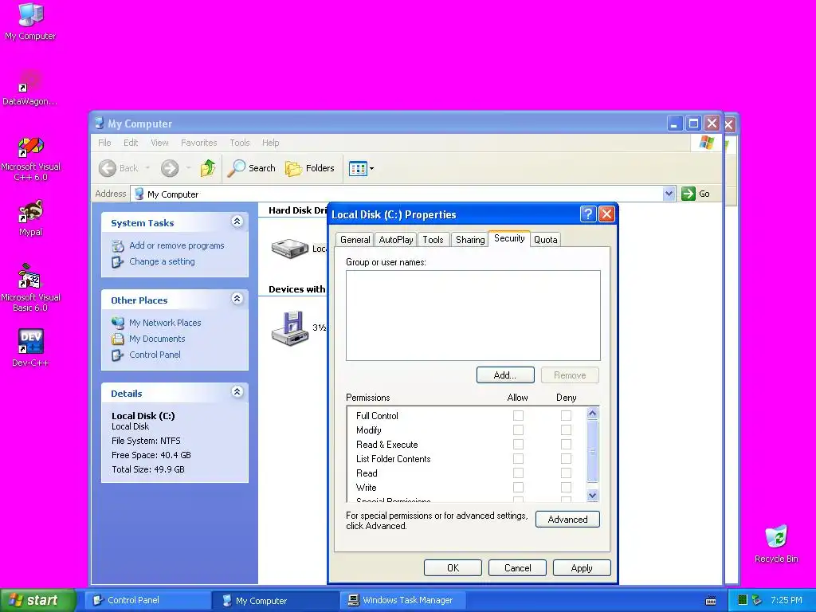816x612 pixels.
Task: Click OK in Properties dialog
Action: click(x=453, y=567)
